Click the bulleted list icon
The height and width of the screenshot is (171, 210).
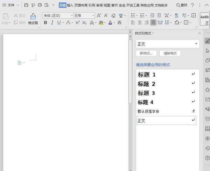133,15
